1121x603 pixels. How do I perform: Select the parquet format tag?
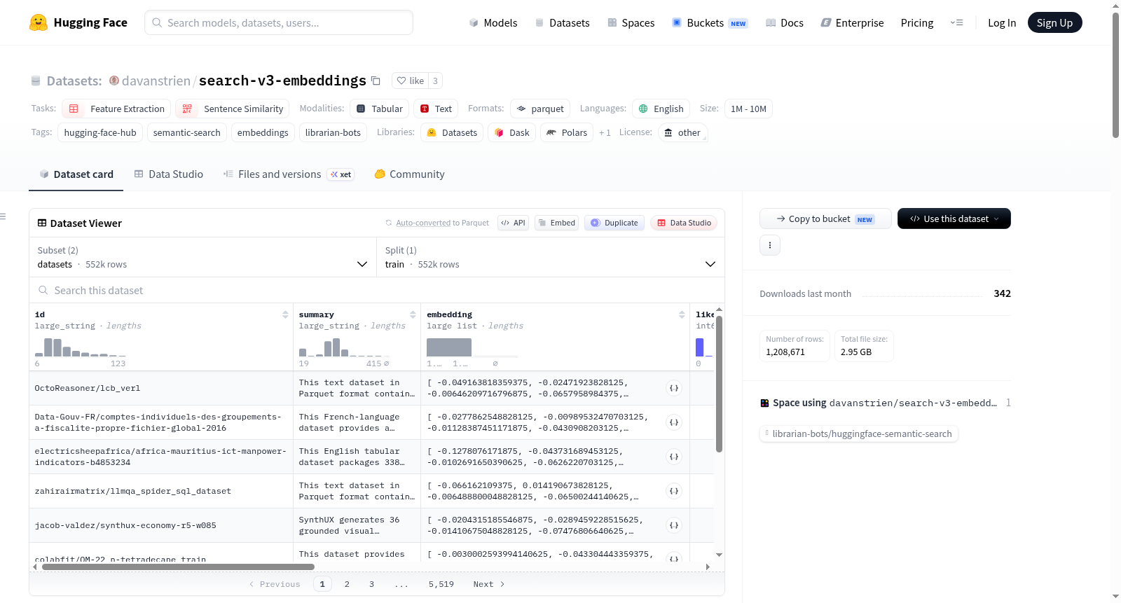click(x=540, y=109)
